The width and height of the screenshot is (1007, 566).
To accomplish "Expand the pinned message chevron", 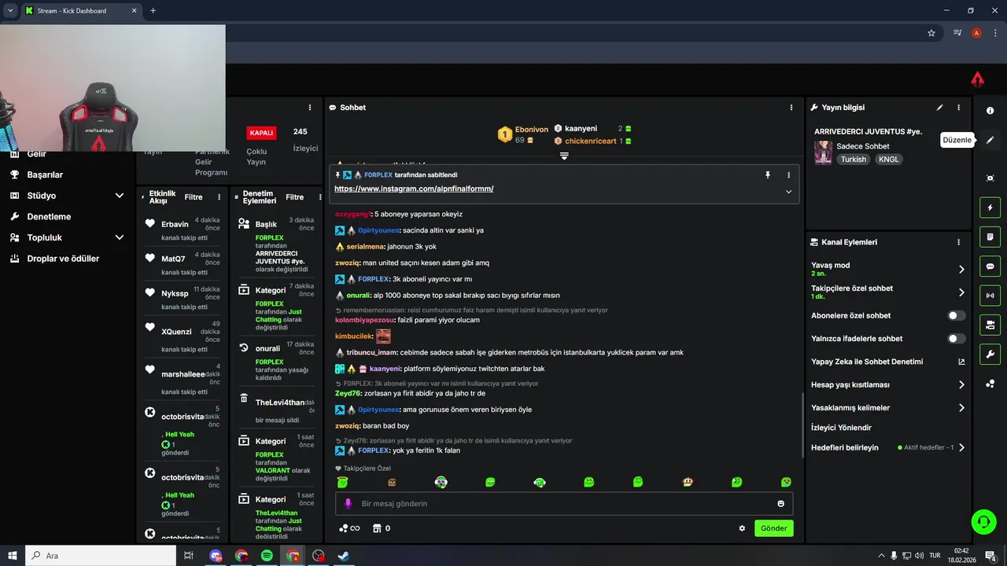I will (788, 192).
